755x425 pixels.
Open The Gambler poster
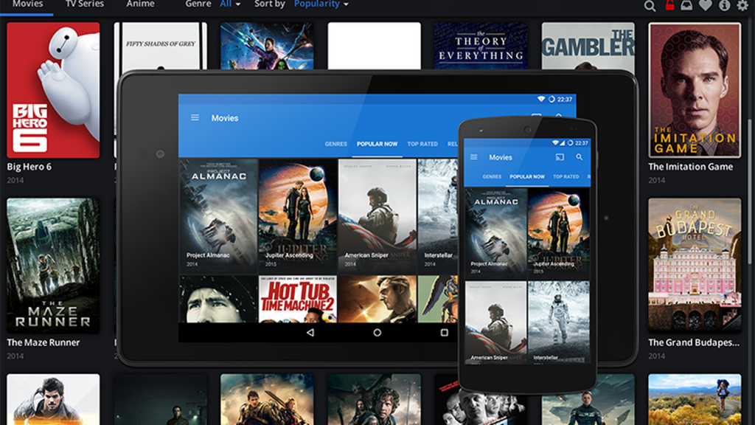point(588,46)
